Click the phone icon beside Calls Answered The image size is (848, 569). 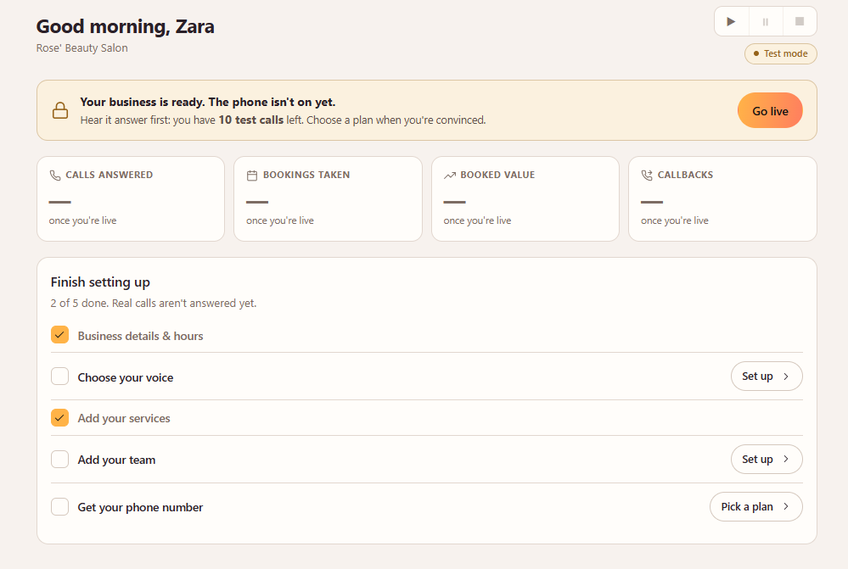(55, 175)
